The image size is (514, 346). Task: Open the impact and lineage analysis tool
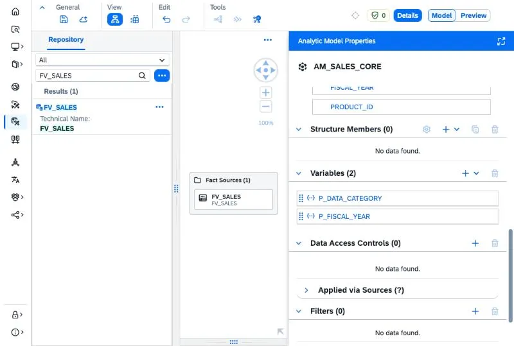(257, 19)
